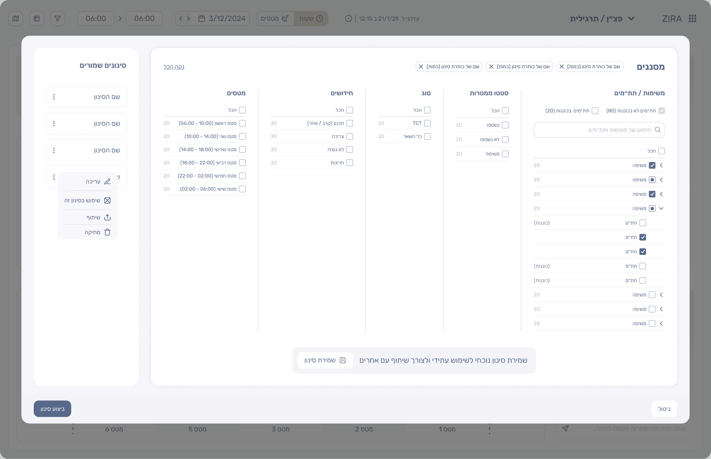Viewport: 711px width, 459px height.
Task: Check the TCT type checkbox
Action: click(x=427, y=123)
